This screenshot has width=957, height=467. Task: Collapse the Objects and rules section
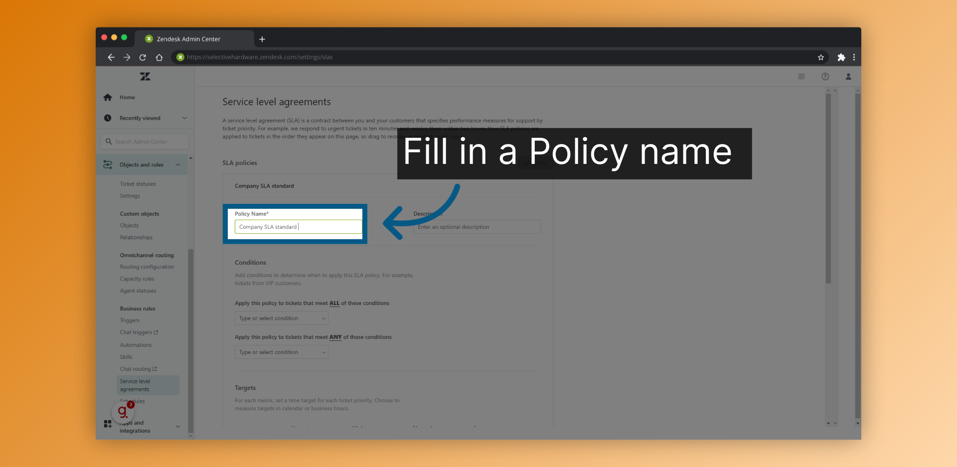[178, 164]
